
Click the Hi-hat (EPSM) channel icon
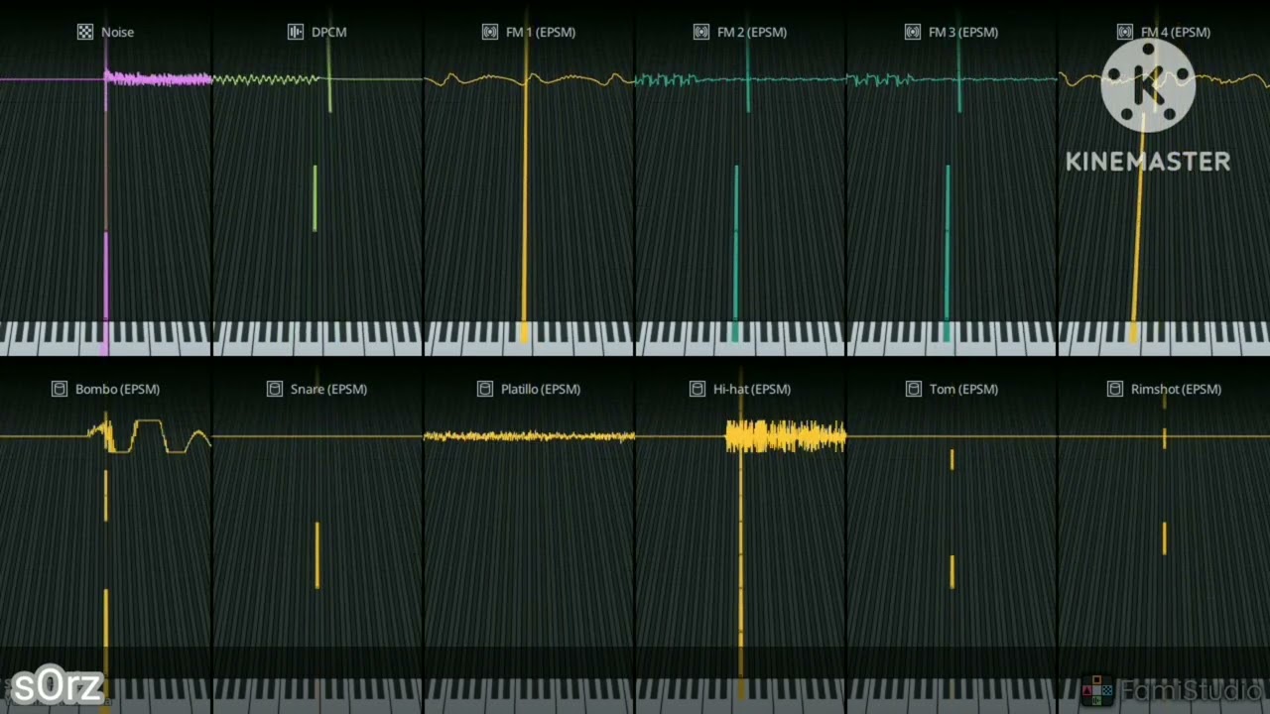click(698, 389)
